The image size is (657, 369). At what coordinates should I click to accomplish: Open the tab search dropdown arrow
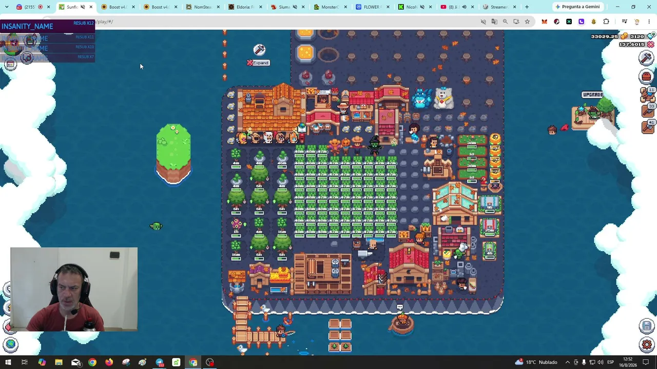[x=7, y=7]
